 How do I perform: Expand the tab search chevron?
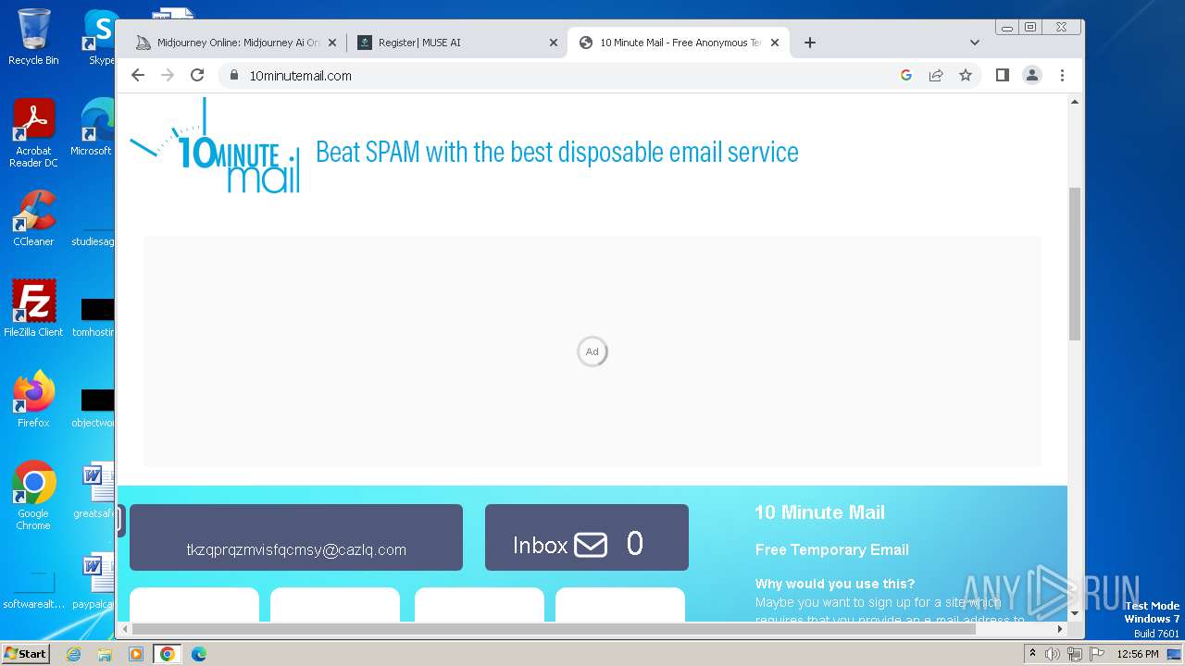click(x=974, y=43)
